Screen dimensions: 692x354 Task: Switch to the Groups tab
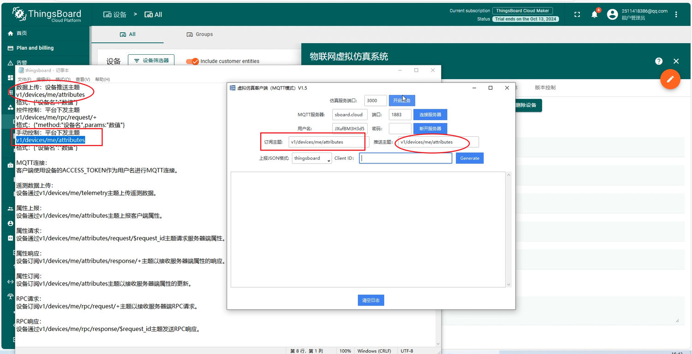coord(199,34)
